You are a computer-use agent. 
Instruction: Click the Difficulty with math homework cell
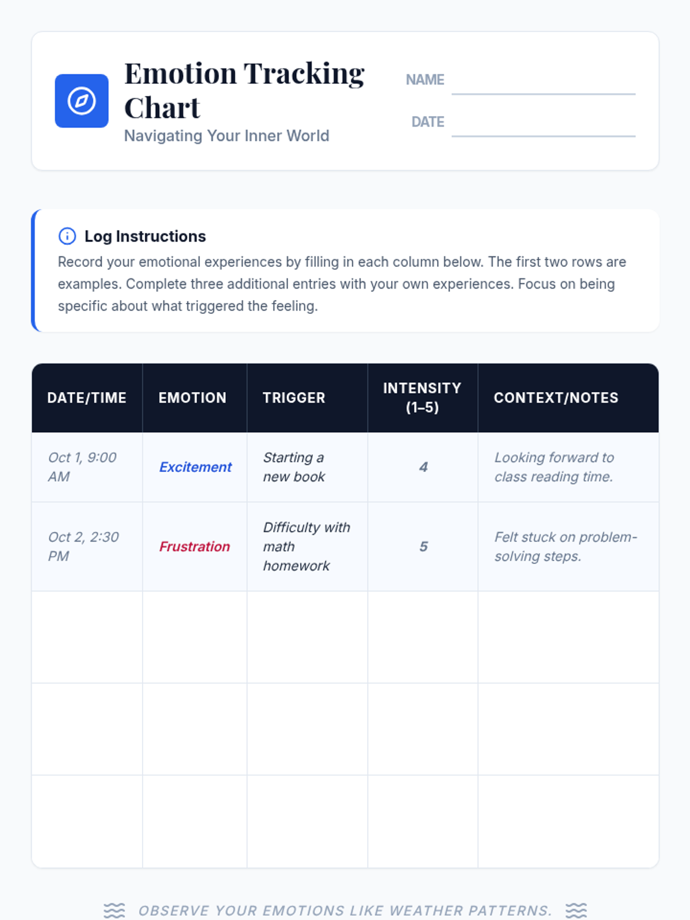point(307,546)
